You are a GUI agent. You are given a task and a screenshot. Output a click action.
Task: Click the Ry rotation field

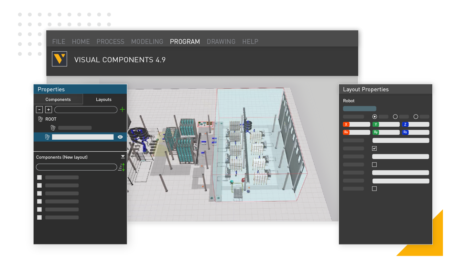point(386,132)
